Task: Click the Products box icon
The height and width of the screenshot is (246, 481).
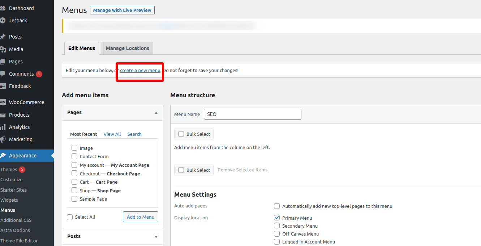Action: coord(3,115)
